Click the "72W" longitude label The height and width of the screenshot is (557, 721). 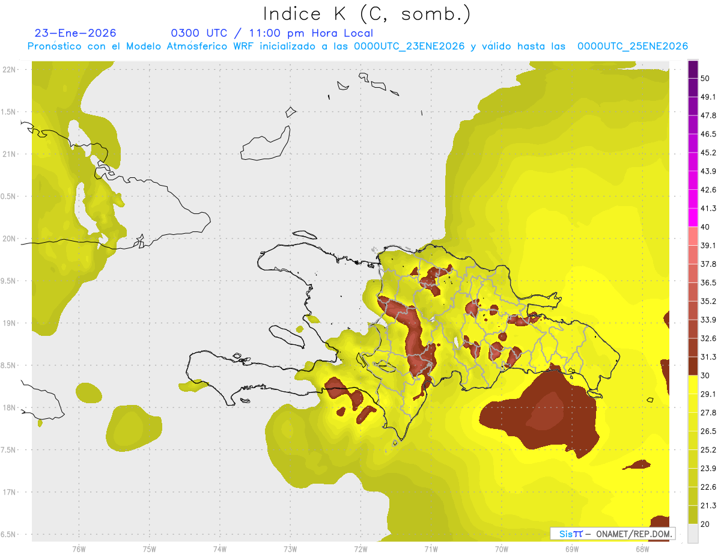click(x=360, y=549)
